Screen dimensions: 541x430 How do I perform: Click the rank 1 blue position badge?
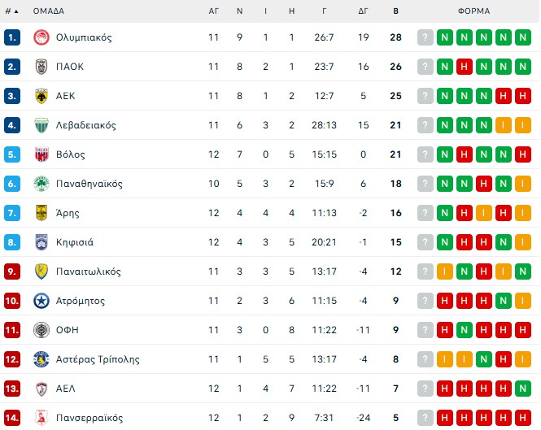[11, 37]
